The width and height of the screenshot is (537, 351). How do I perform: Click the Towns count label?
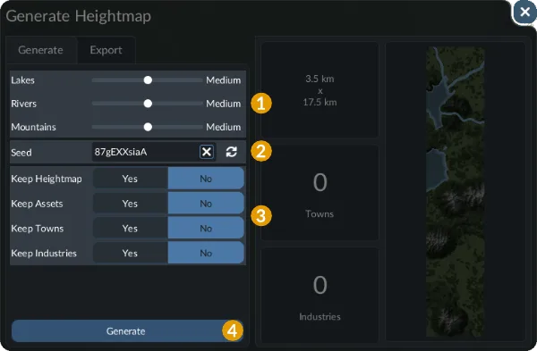[x=320, y=214]
